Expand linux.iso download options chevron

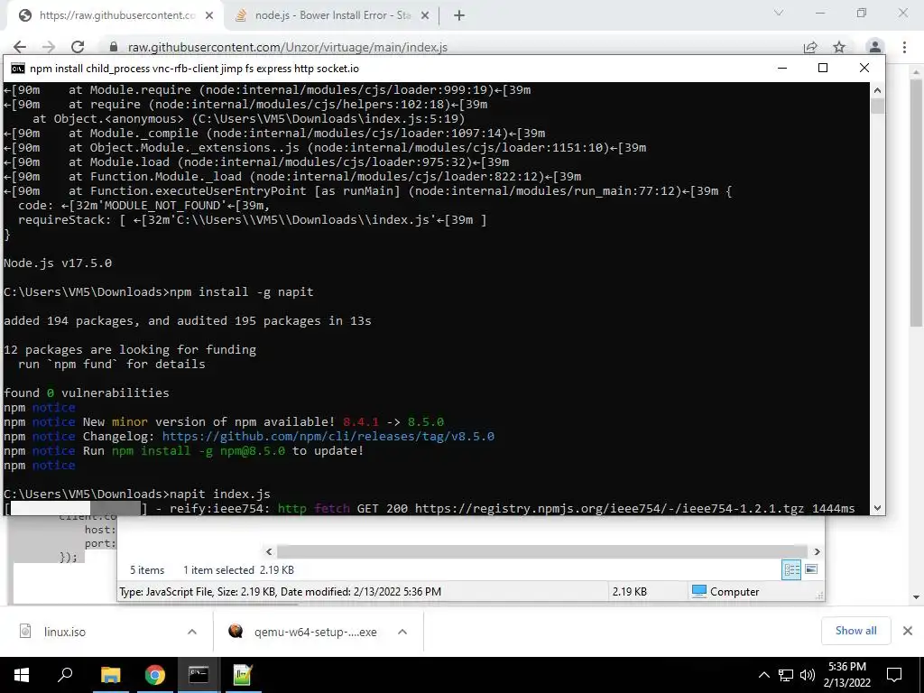click(192, 632)
